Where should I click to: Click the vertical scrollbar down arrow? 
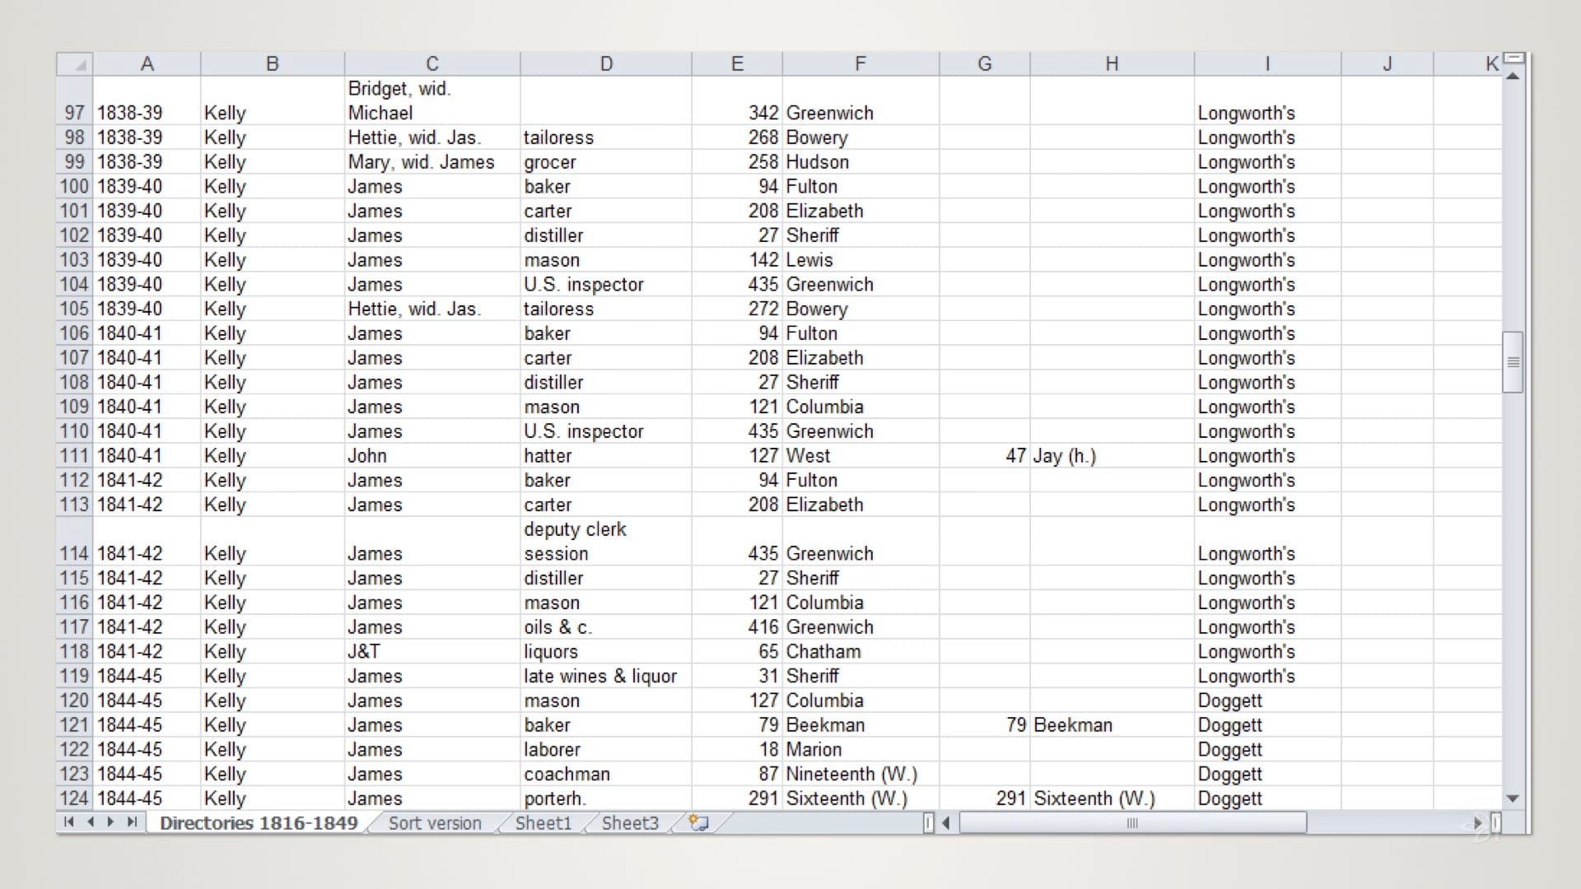[1513, 797]
